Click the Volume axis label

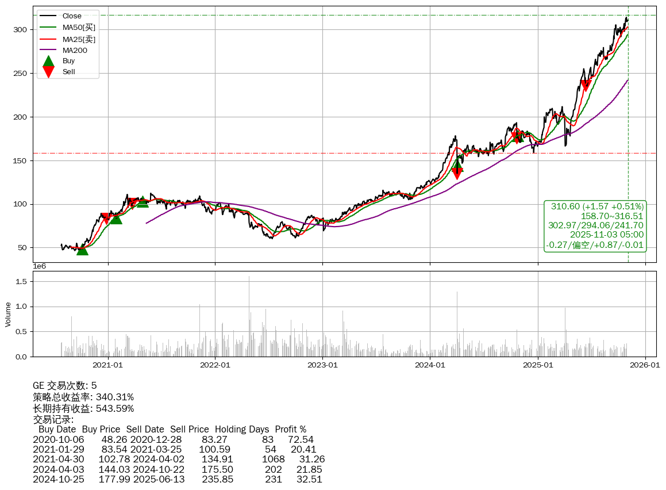pos(8,314)
